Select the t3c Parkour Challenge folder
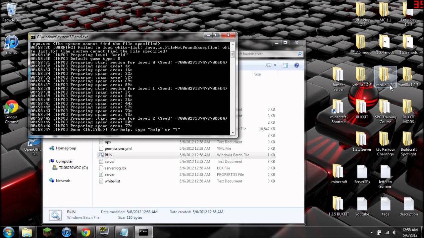The width and height of the screenshot is (424, 238). click(x=385, y=144)
